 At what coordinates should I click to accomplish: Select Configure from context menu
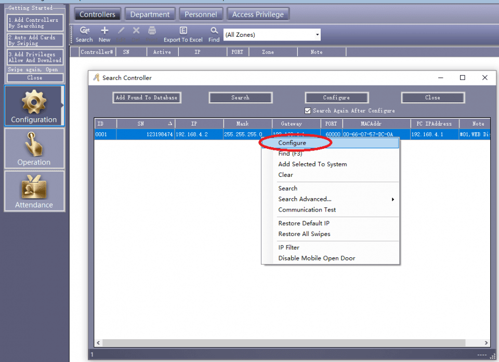pos(292,143)
